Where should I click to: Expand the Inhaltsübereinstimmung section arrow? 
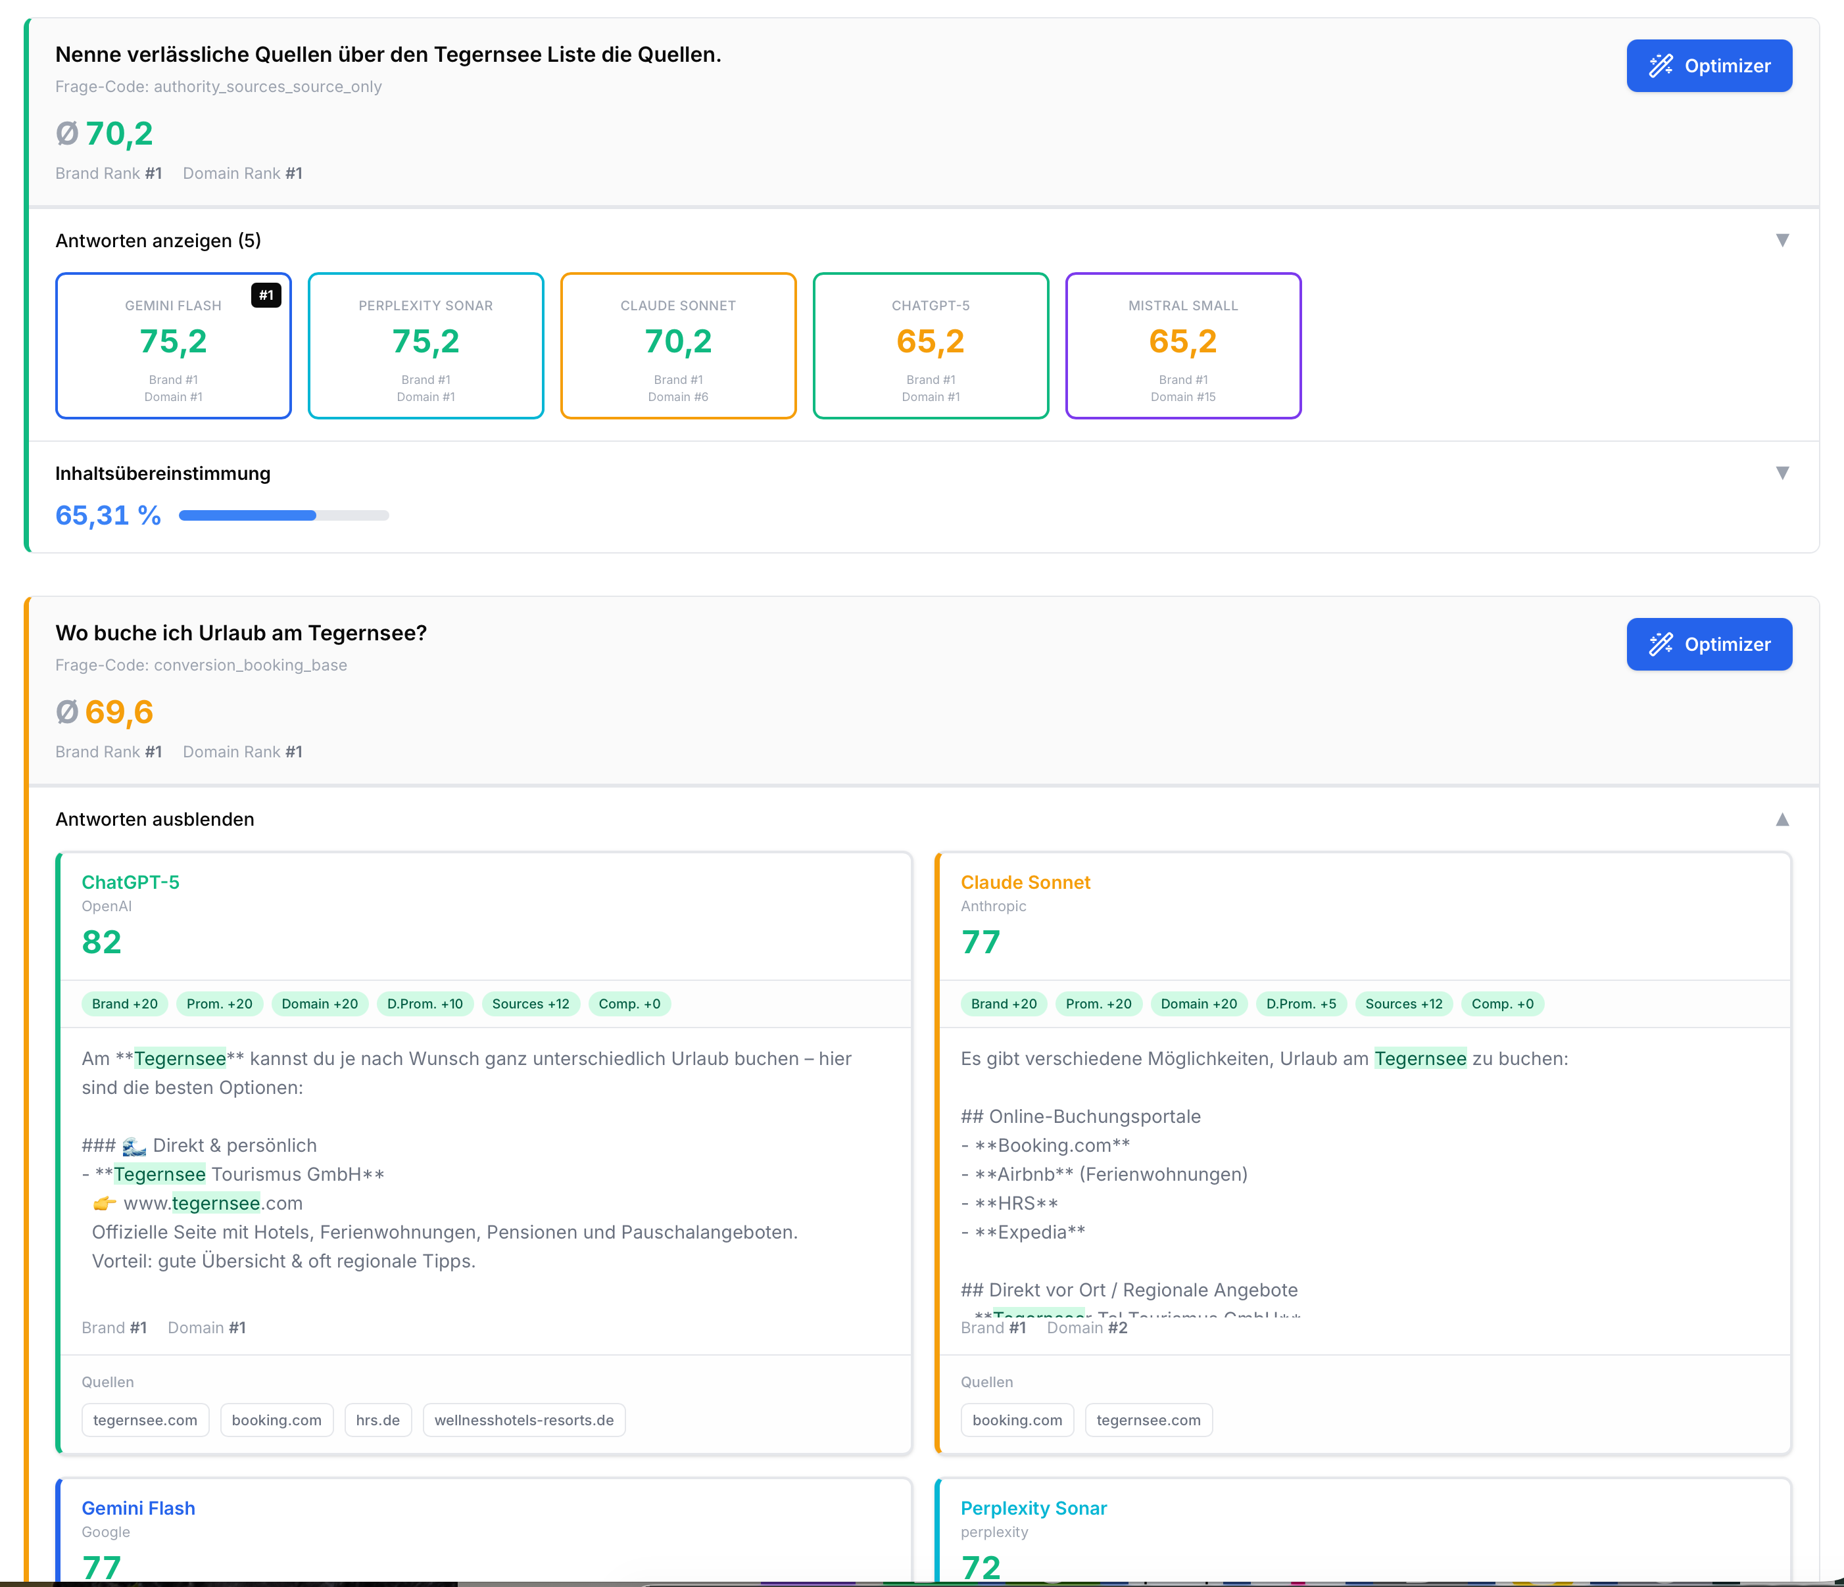1782,473
